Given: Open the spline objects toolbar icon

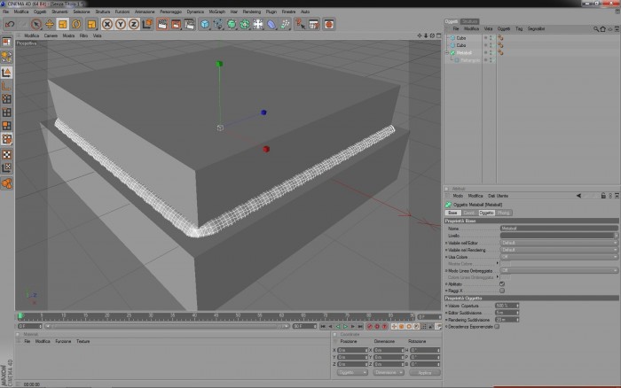Looking at the screenshot, I should tap(218, 24).
